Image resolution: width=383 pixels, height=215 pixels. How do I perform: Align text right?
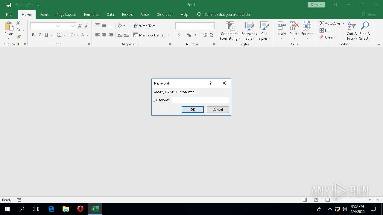pos(111,35)
